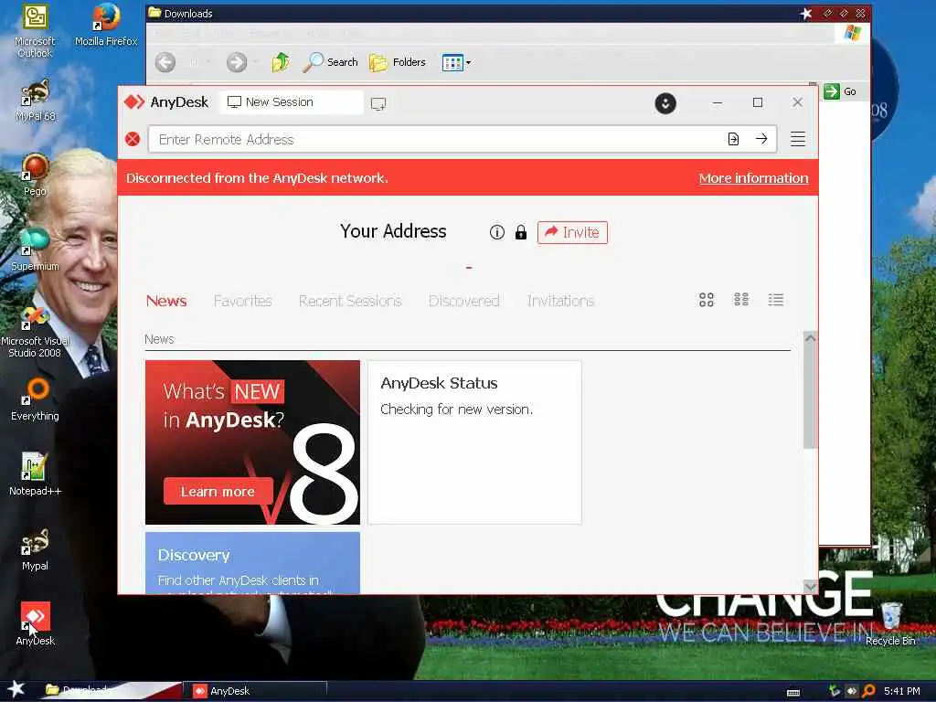936x702 pixels.
Task: Click the Back button in Downloads window
Action: click(x=165, y=62)
